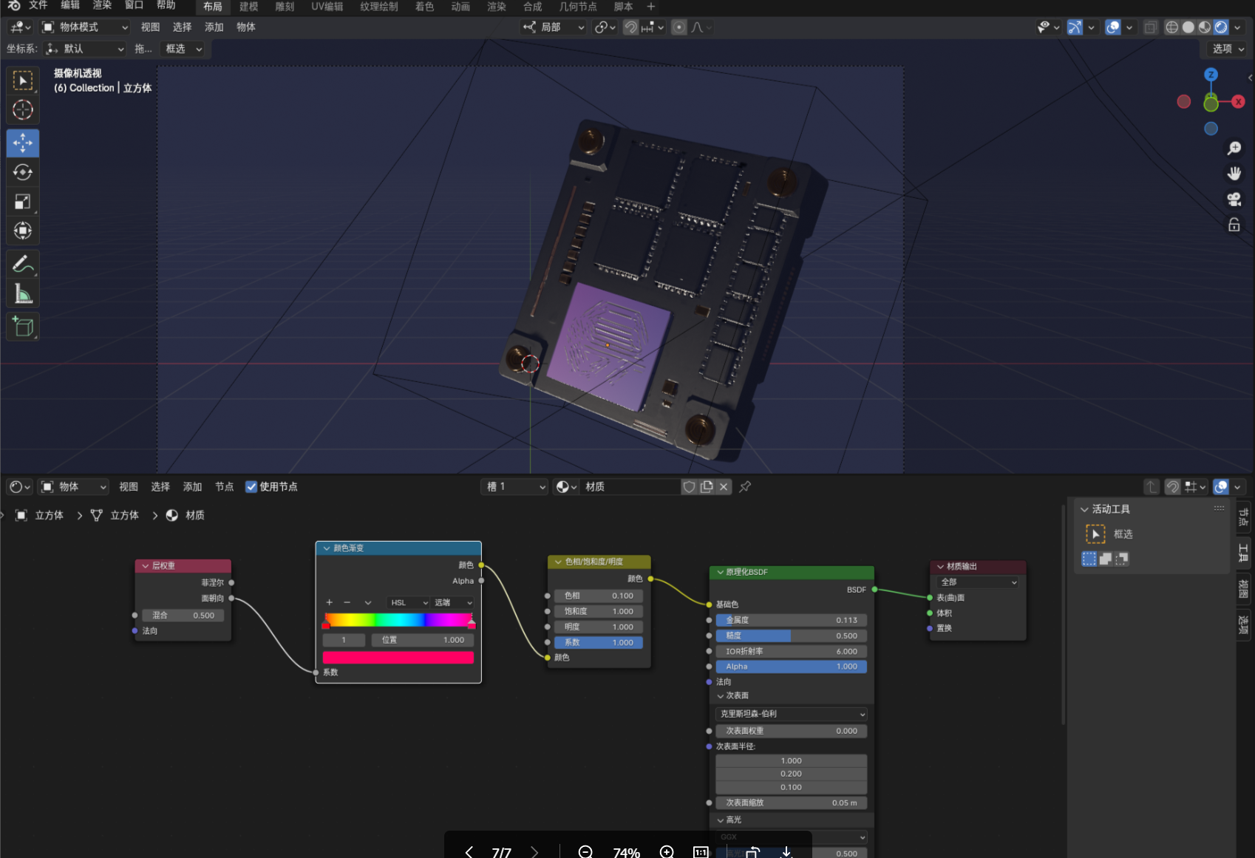
Task: Select the Measure ruler tool
Action: pos(23,294)
